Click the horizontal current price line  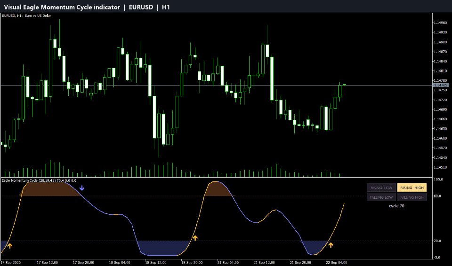point(216,85)
